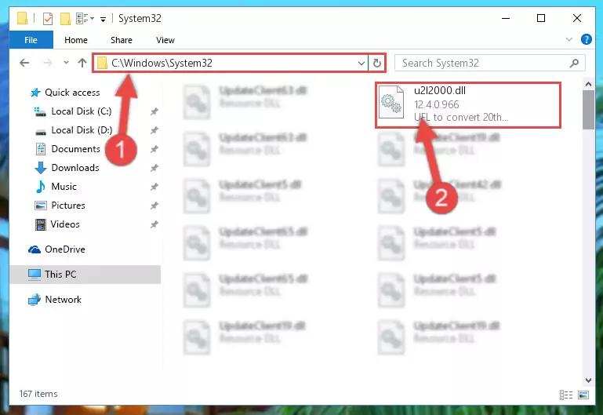
Task: Open Local Disk (D:) in sidebar
Action: (x=82, y=130)
